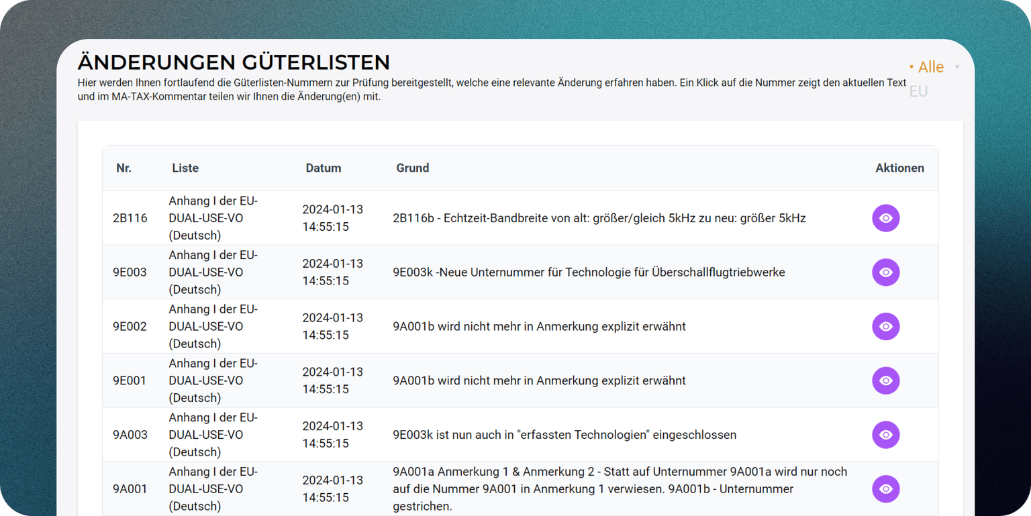View the 9A001 change with the eye icon
This screenshot has height=516, width=1031.
[x=885, y=489]
